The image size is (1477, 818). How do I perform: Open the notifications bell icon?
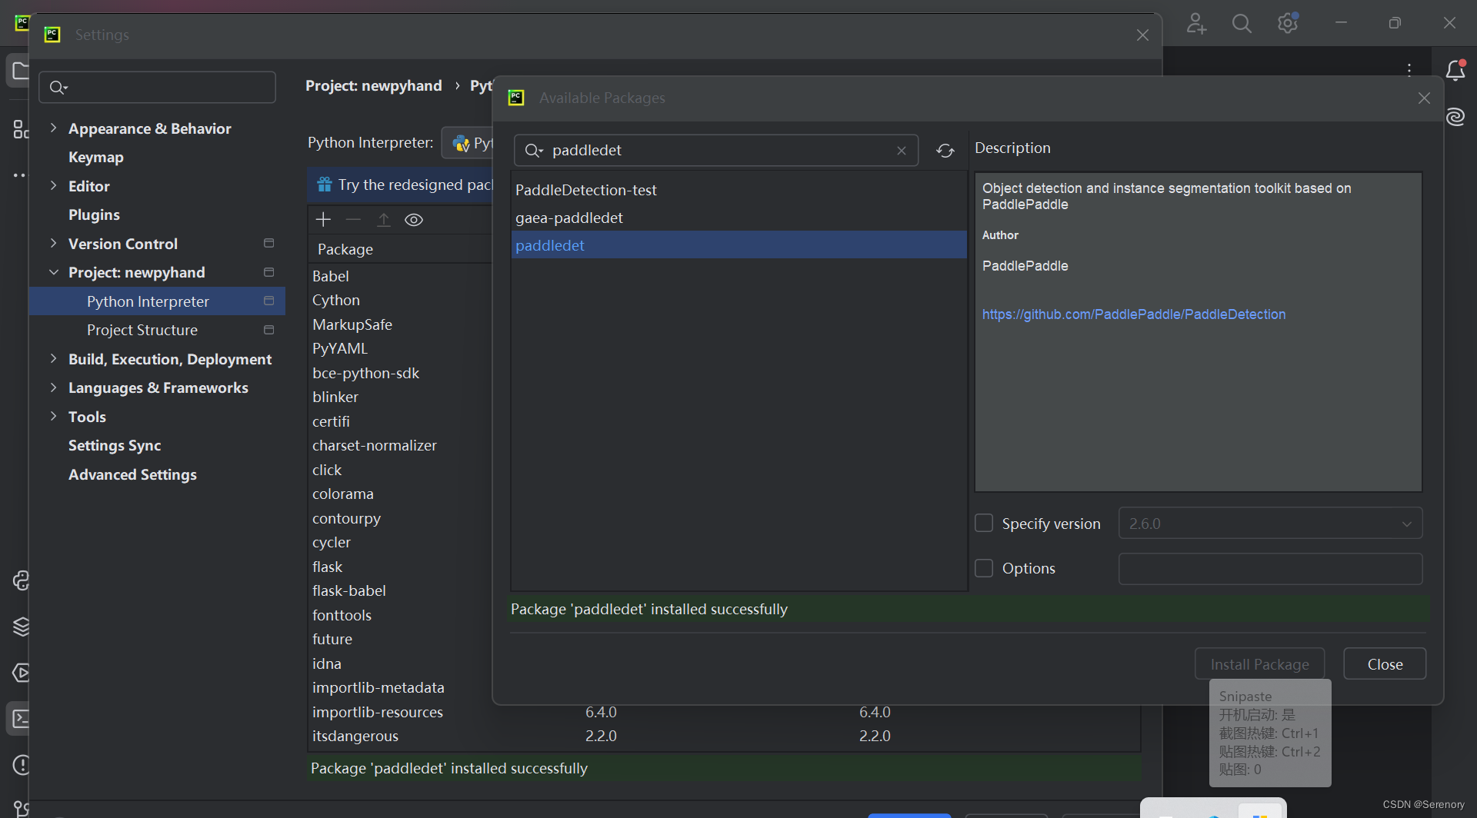[x=1456, y=71]
